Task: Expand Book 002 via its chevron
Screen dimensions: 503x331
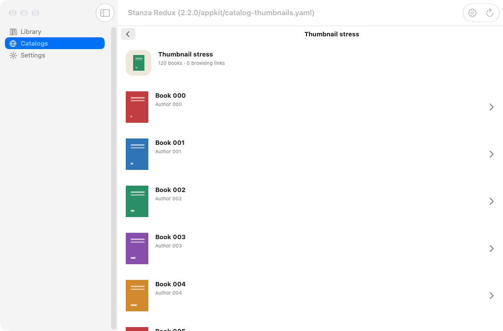Action: [491, 201]
